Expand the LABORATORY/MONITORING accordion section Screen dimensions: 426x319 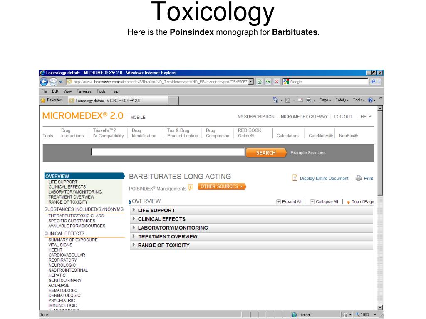pyautogui.click(x=251, y=228)
